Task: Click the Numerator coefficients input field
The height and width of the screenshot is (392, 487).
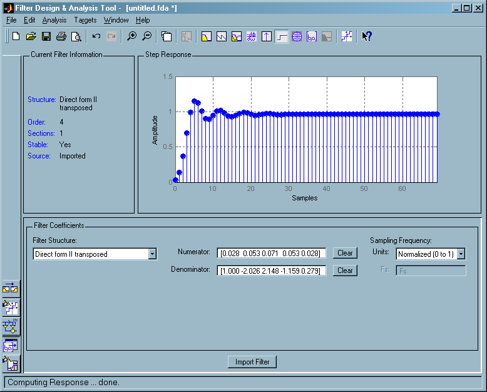Action: tap(271, 253)
